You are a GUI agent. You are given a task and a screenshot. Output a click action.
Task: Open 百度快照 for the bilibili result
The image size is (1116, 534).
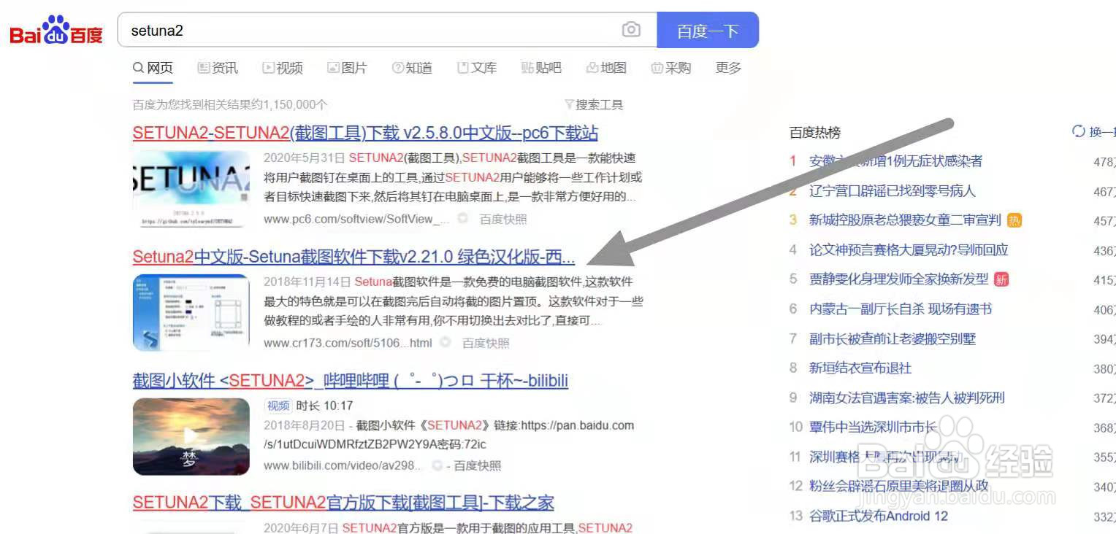(478, 465)
